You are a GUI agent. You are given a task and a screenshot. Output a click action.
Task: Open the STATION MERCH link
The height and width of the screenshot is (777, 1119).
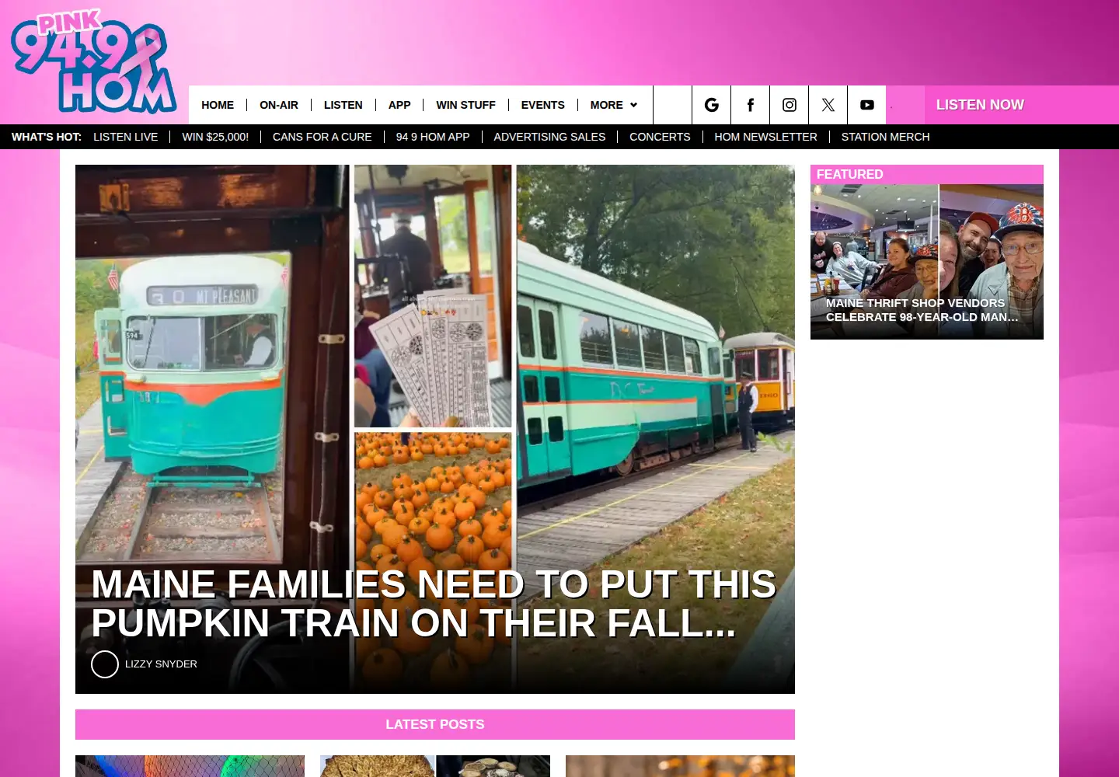[x=885, y=137]
